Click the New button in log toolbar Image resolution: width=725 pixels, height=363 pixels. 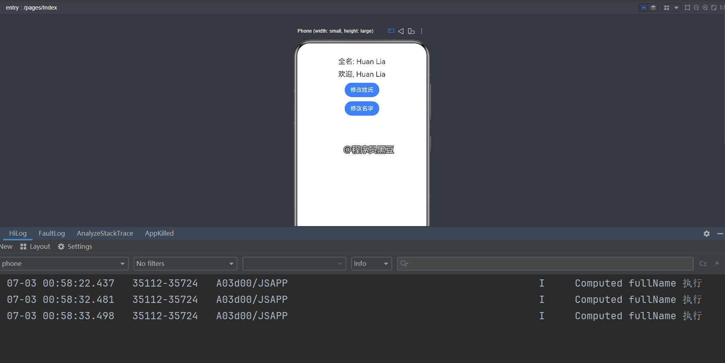coord(6,247)
